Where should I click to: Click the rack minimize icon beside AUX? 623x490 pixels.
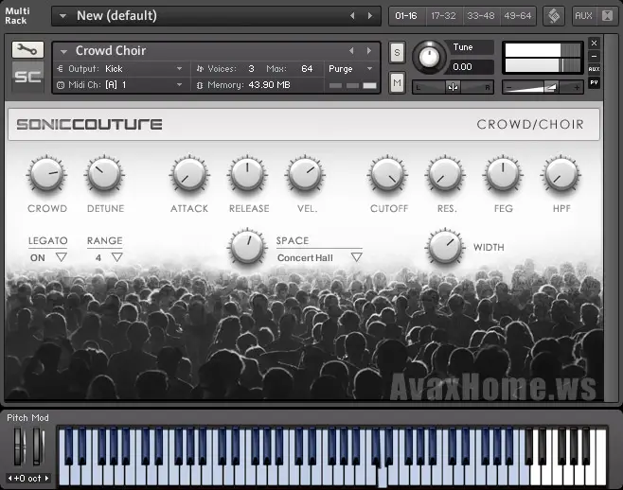(x=607, y=16)
